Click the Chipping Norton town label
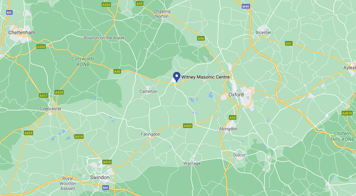This screenshot has height=196, width=356. point(162,14)
